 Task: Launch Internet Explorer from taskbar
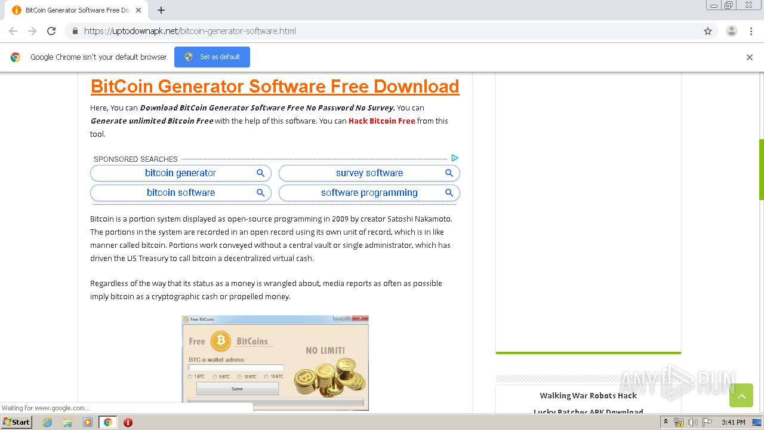[x=47, y=422]
